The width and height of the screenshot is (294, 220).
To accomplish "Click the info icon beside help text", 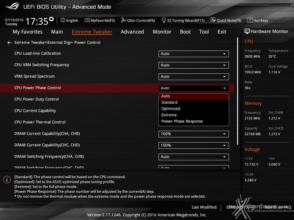I will (7, 180).
